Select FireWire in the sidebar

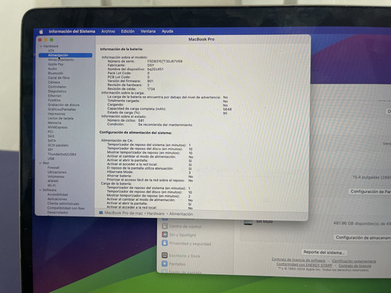[54, 100]
